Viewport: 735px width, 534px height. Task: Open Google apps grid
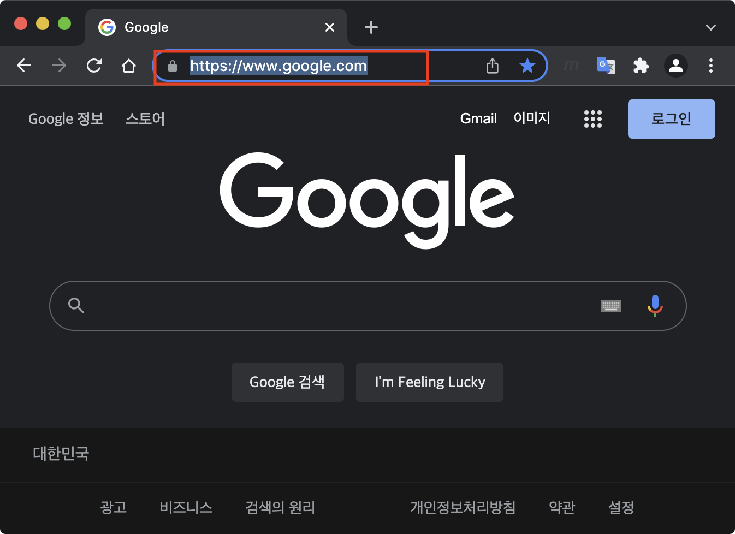593,119
